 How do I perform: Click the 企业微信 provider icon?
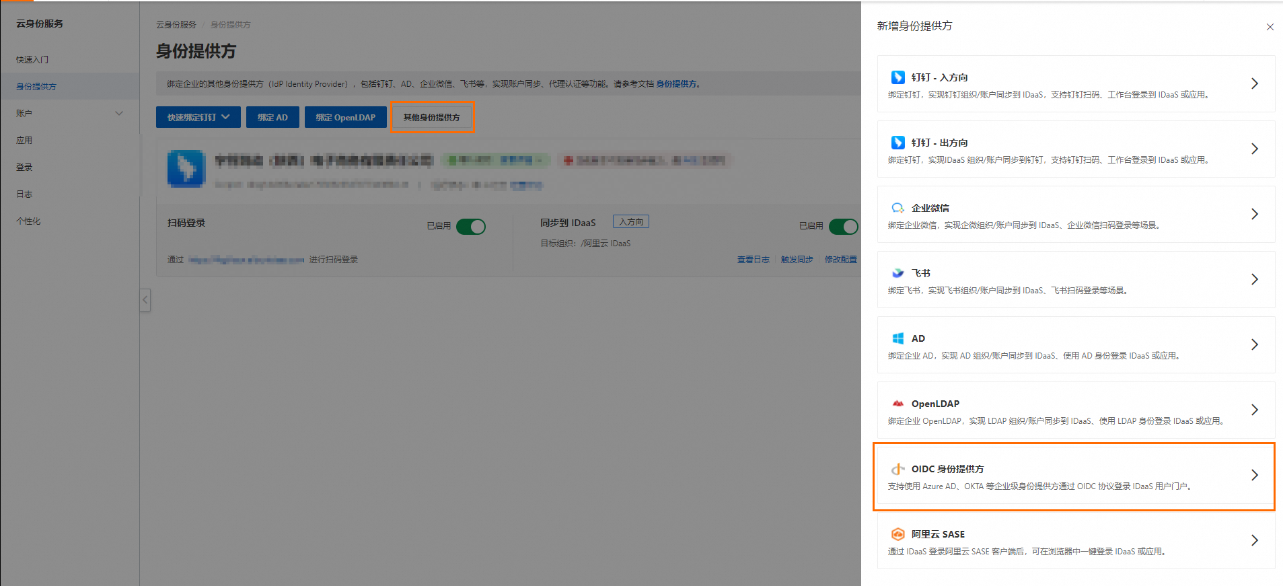[x=897, y=208]
